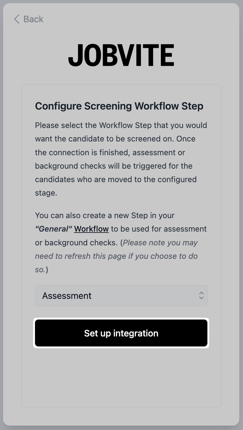
Task: Click the Jobvite logo
Action: point(121,55)
